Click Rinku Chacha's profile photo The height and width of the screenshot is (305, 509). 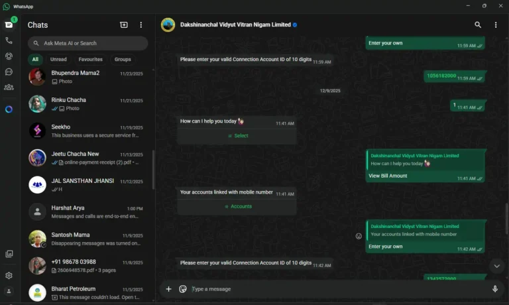(x=37, y=104)
